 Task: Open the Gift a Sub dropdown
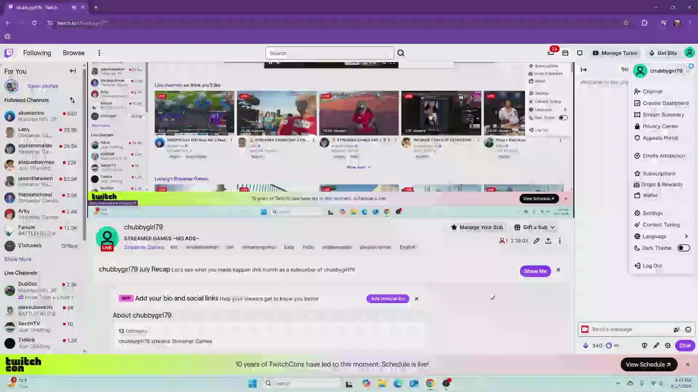pos(534,227)
